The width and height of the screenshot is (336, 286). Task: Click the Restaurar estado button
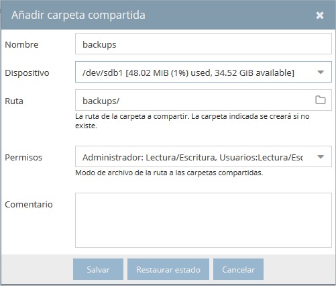tap(168, 269)
